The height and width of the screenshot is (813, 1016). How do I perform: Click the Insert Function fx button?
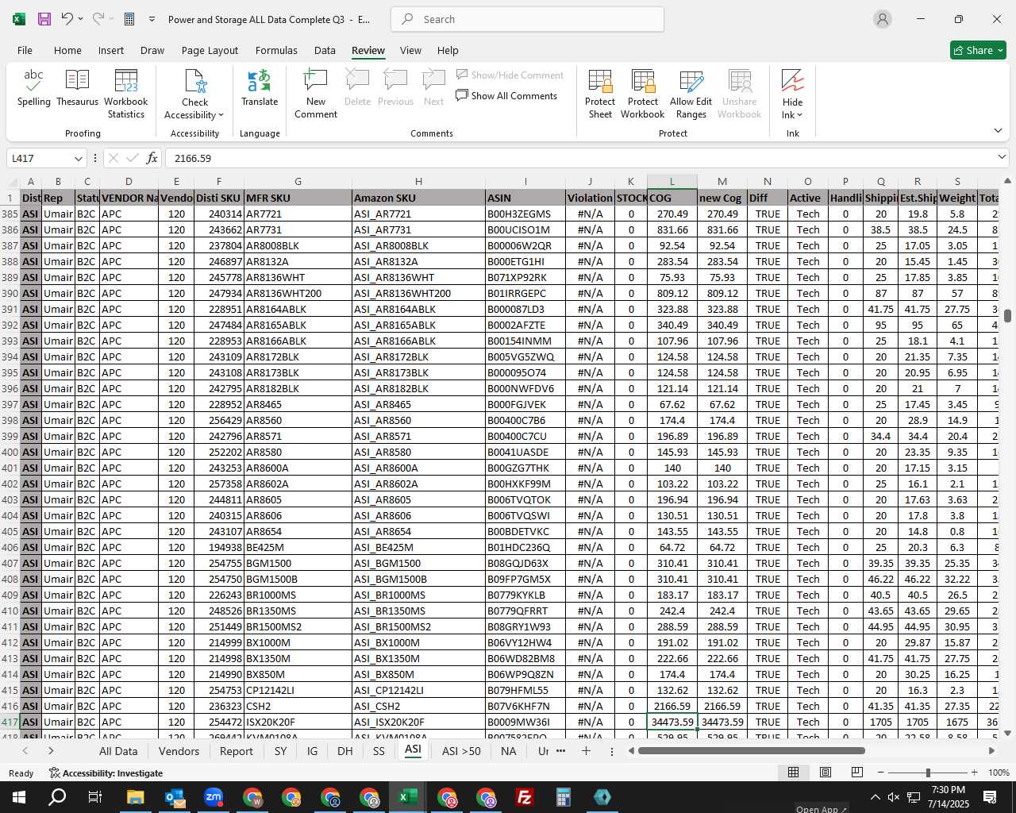152,159
